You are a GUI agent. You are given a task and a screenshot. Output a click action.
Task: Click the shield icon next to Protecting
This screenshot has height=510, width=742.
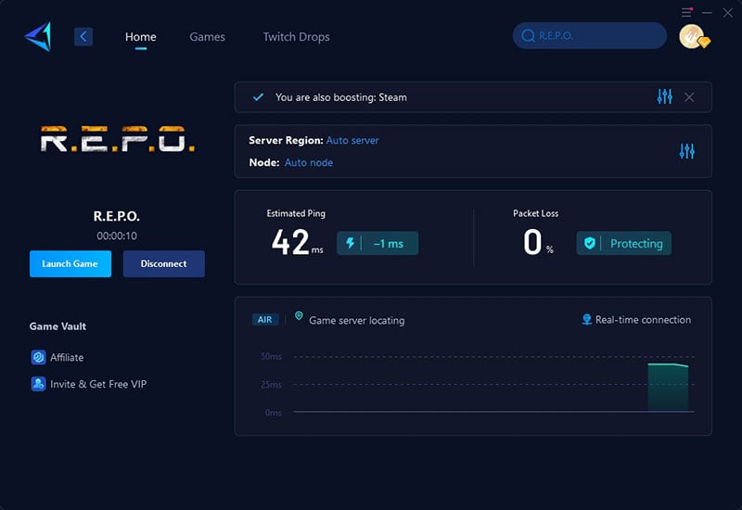pos(590,243)
